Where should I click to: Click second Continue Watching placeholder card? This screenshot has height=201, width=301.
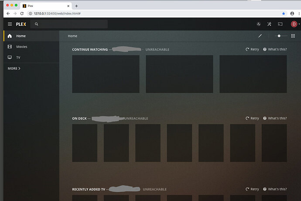click(x=179, y=74)
